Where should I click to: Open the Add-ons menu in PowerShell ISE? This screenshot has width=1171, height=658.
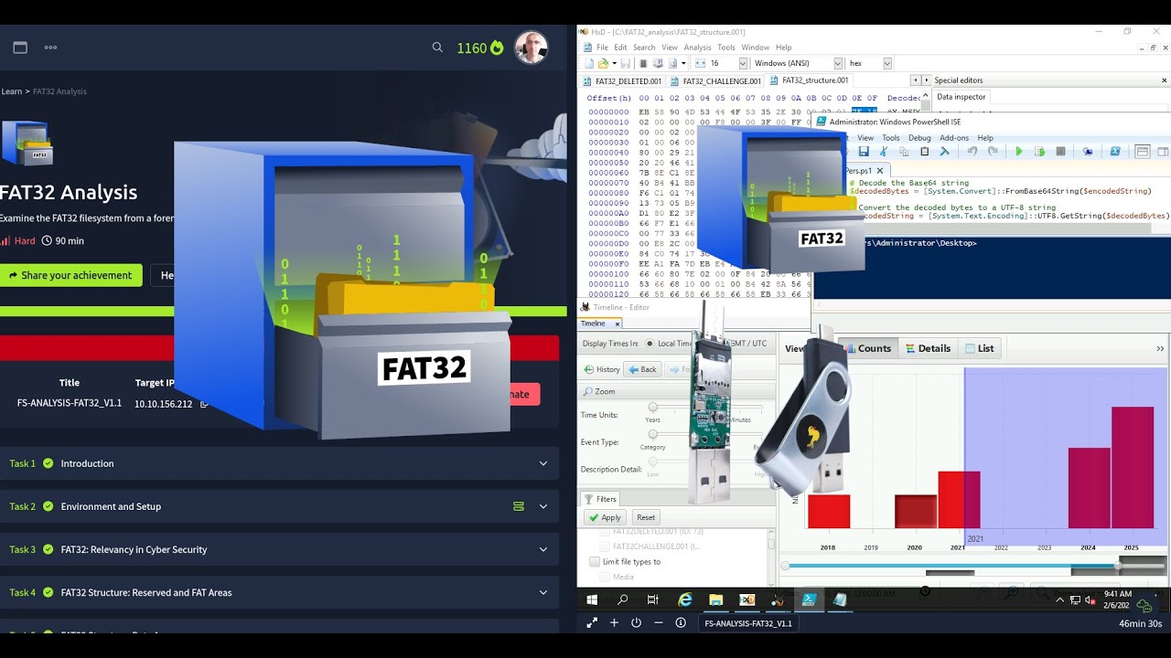coord(953,138)
